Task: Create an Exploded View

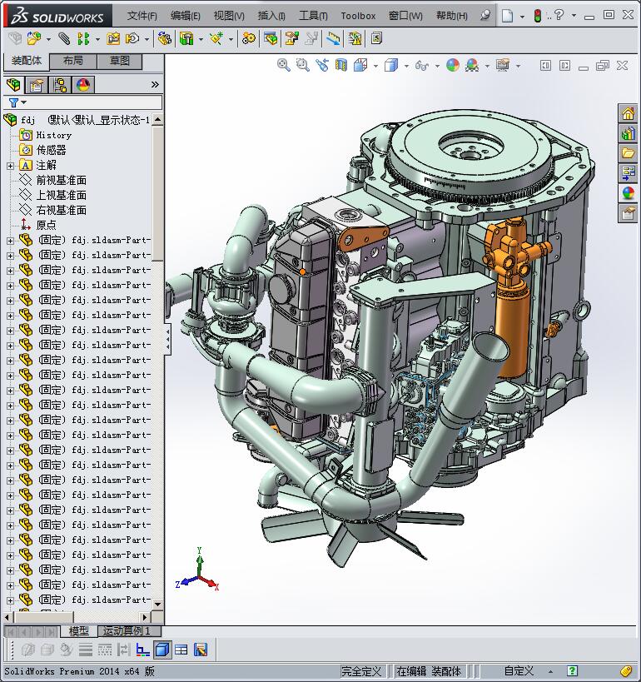Action: point(291,38)
